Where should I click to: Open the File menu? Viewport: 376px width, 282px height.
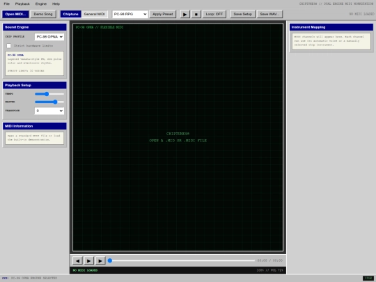click(7, 4)
